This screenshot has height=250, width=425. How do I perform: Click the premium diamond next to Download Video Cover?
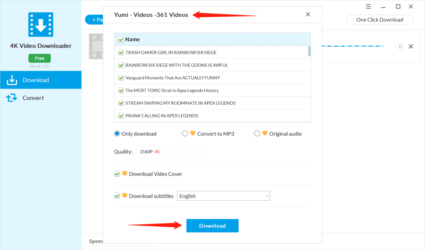tap(125, 173)
